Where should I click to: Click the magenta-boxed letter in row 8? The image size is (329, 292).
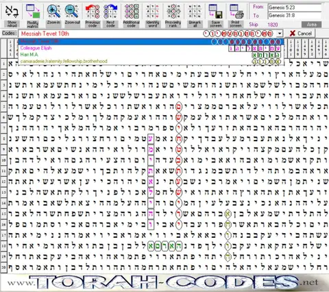[151, 138]
